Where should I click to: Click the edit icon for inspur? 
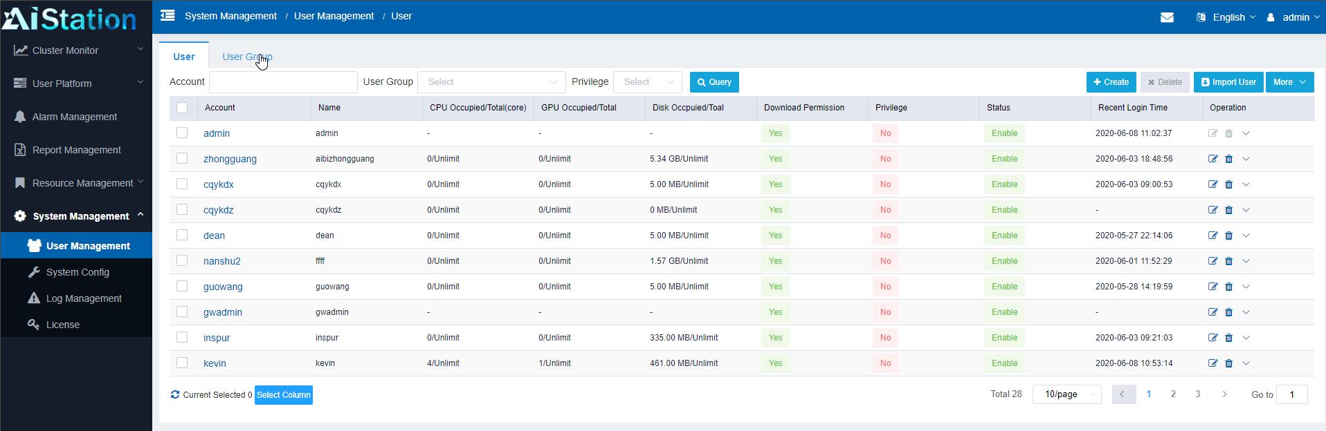coord(1213,338)
